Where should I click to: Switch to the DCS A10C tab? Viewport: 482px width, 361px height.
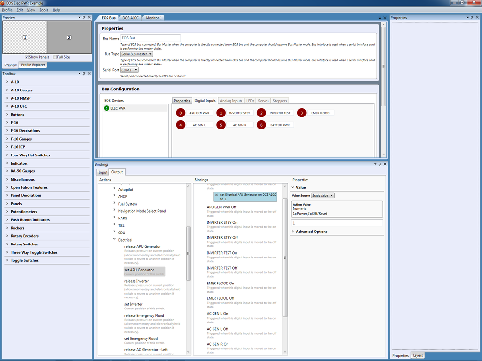click(x=131, y=18)
